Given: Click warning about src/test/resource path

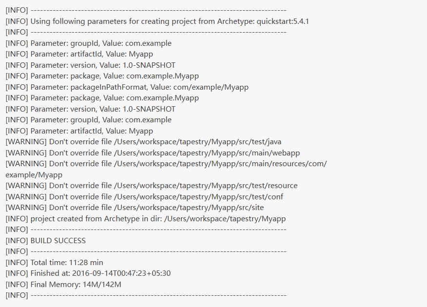Looking at the screenshot, I should (152, 186).
